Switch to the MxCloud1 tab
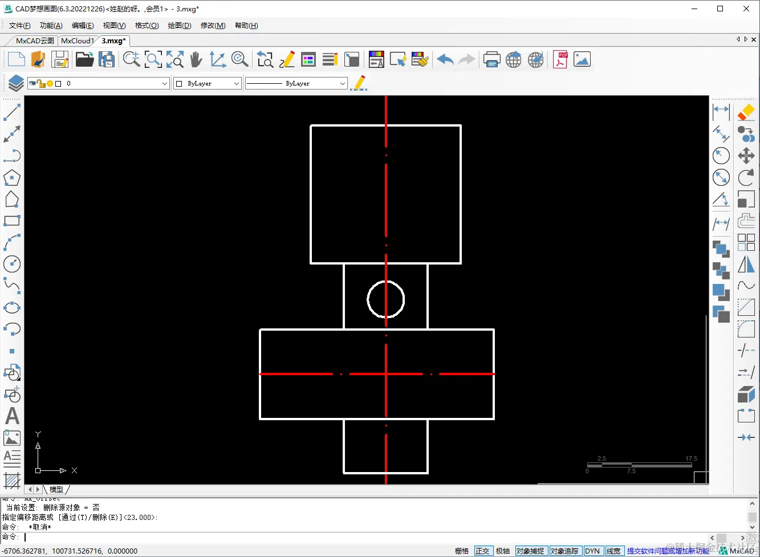Viewport: 760px width, 557px height. (x=77, y=40)
